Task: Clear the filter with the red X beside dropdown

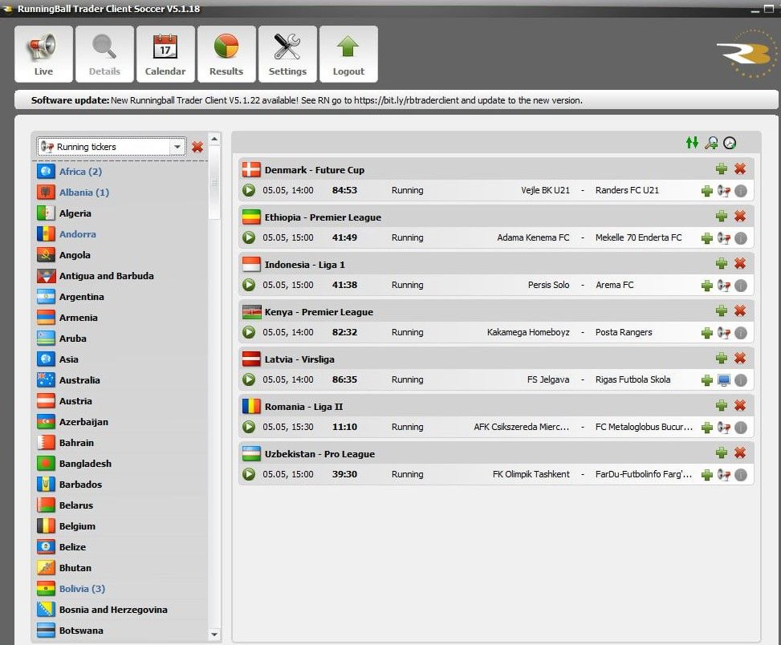Action: [x=197, y=147]
